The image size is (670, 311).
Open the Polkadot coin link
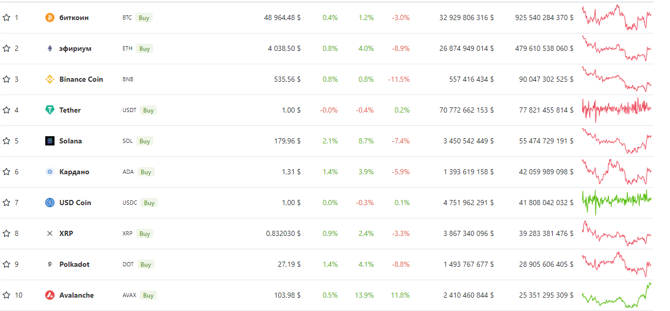[x=75, y=264]
